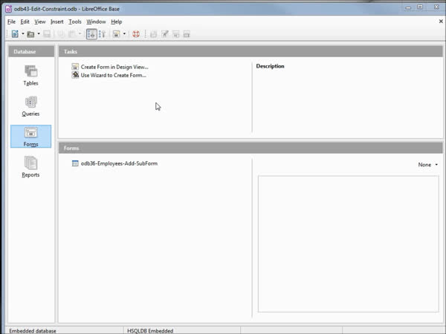Click the Database panel header

[31, 51]
